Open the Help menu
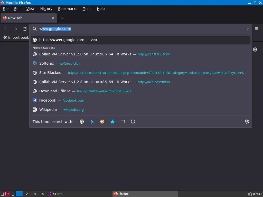The height and width of the screenshot is (197, 263). click(x=101, y=9)
